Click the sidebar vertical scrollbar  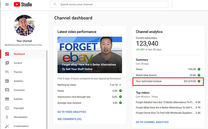point(47,89)
